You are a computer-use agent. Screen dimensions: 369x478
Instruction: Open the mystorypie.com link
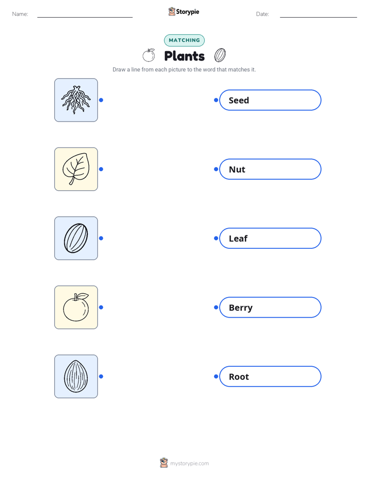click(189, 464)
